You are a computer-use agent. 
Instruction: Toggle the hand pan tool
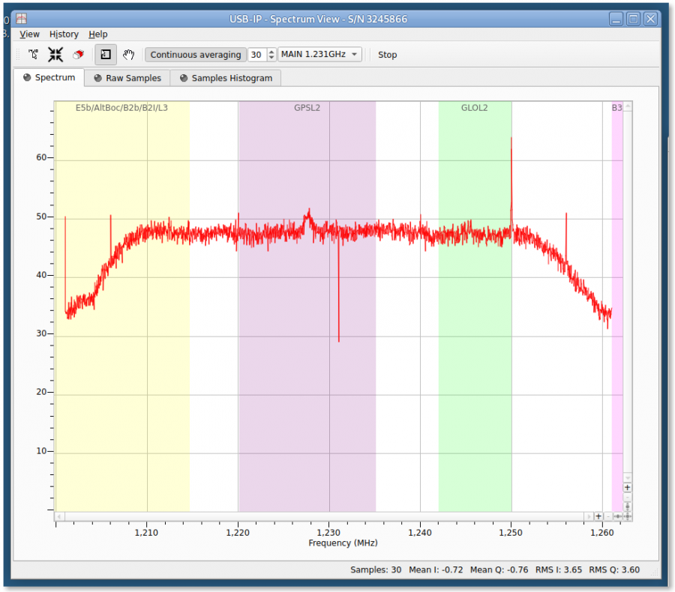click(x=128, y=55)
